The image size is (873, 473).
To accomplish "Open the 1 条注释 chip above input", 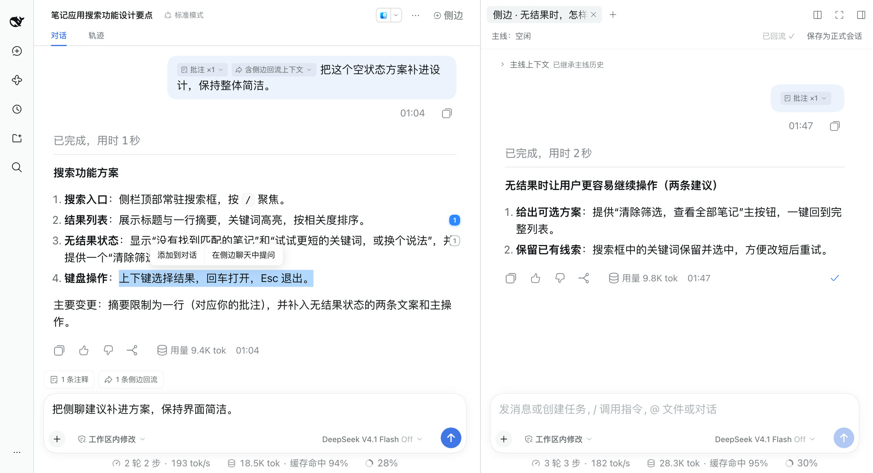I will [x=69, y=380].
